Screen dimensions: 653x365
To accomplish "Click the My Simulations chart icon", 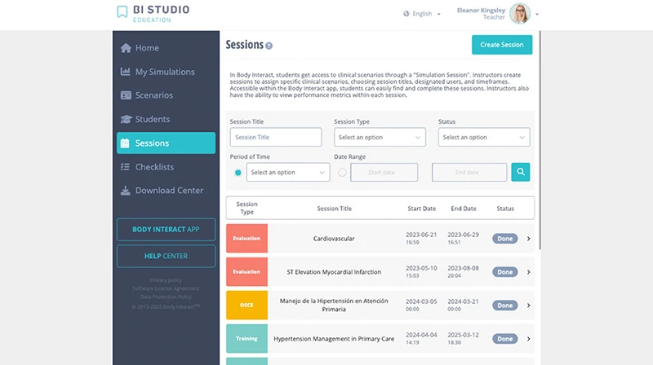I will 125,72.
